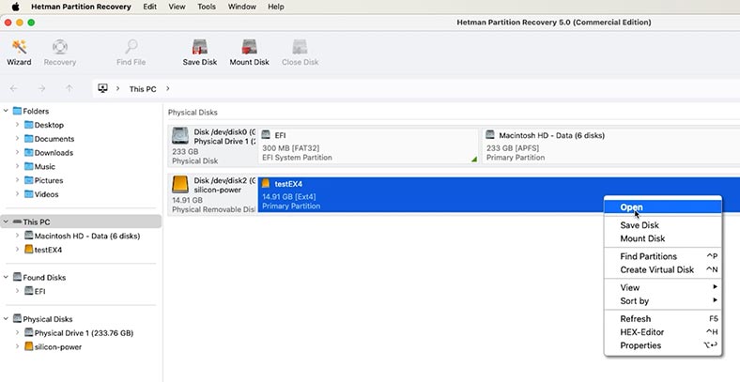The height and width of the screenshot is (382, 740).
Task: Select Music folder in sidebar
Action: pyautogui.click(x=44, y=166)
